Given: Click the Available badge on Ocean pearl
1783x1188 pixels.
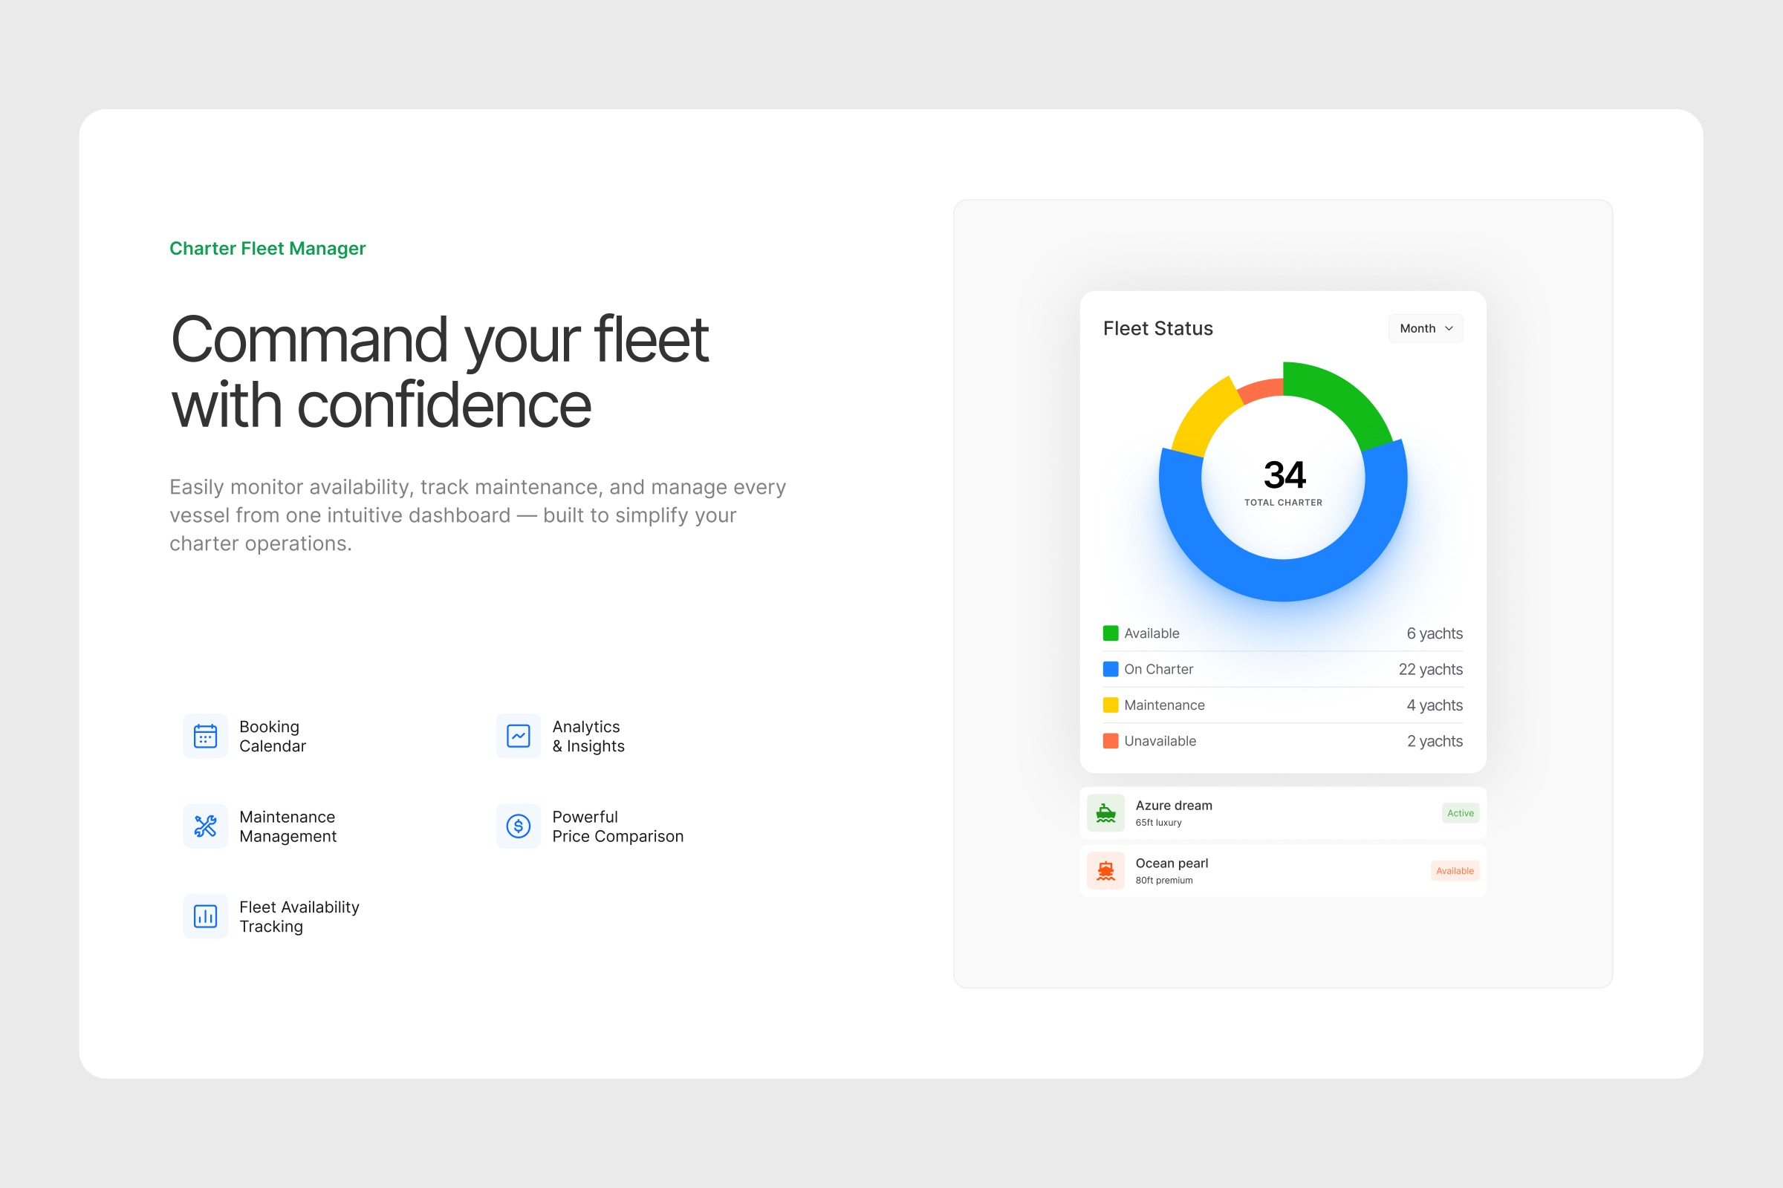Looking at the screenshot, I should [x=1454, y=870].
